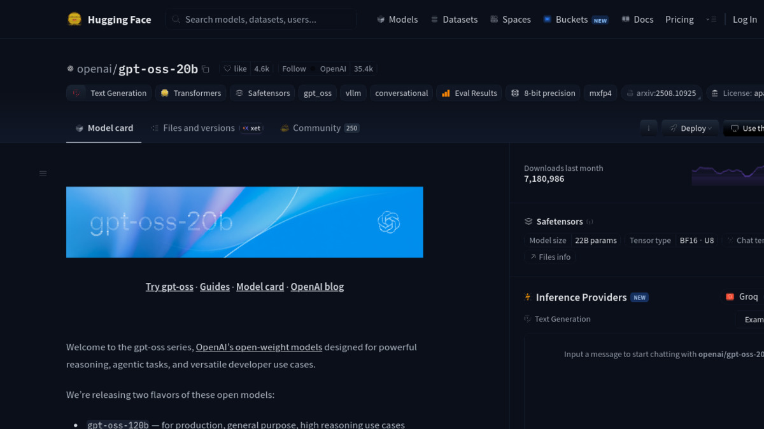Click Log In at the top
Image resolution: width=764 pixels, height=429 pixels.
coord(745,20)
